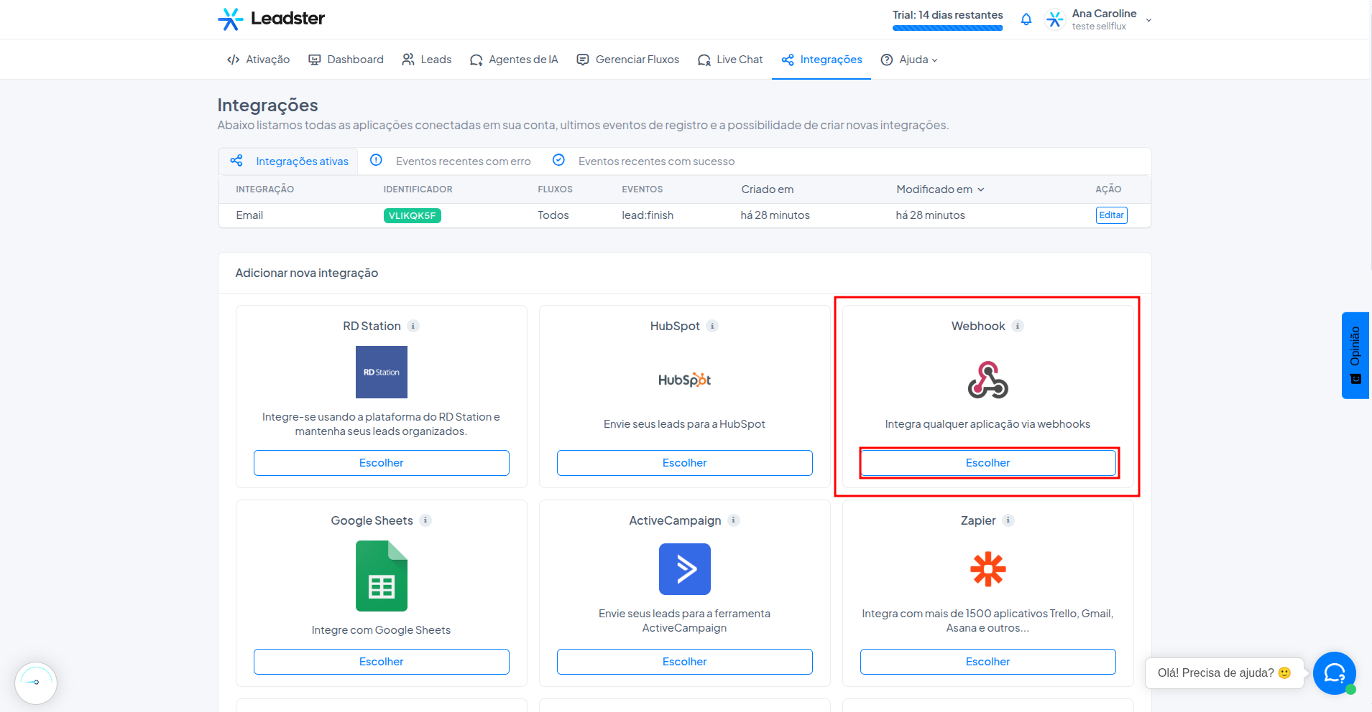The width and height of the screenshot is (1372, 712).
Task: Click the info icon beside RD Station
Action: [x=413, y=326]
